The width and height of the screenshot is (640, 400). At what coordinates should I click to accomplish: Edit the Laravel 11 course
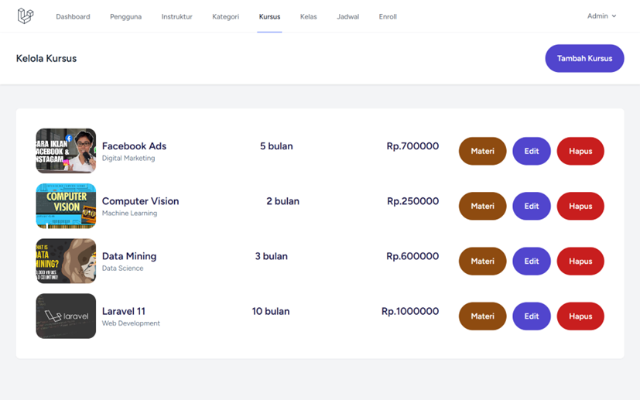point(532,316)
